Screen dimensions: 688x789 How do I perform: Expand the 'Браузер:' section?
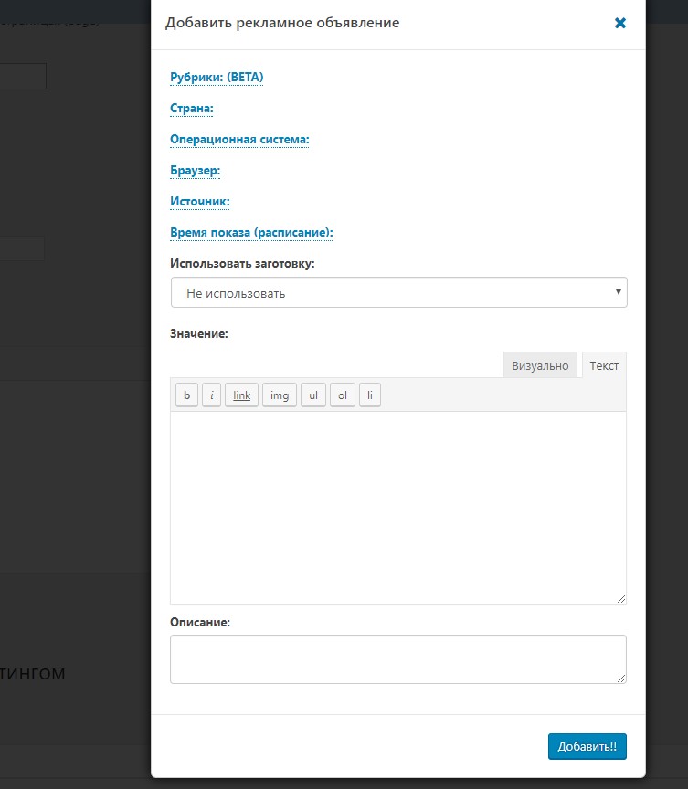pyautogui.click(x=196, y=171)
